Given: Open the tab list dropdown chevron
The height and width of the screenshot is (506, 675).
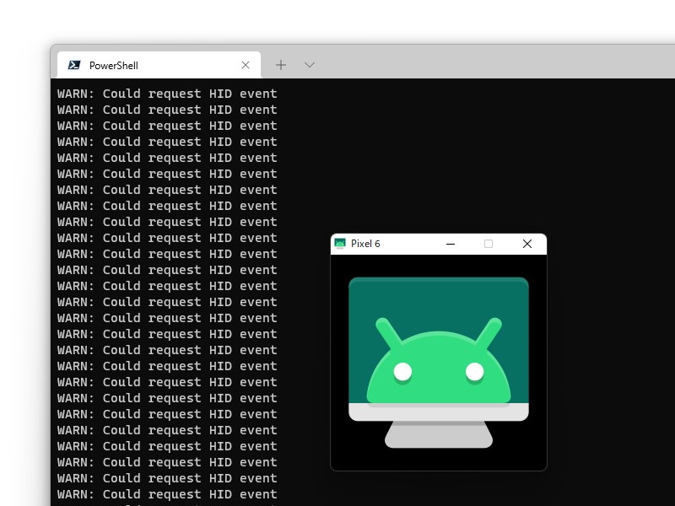Looking at the screenshot, I should 309,65.
